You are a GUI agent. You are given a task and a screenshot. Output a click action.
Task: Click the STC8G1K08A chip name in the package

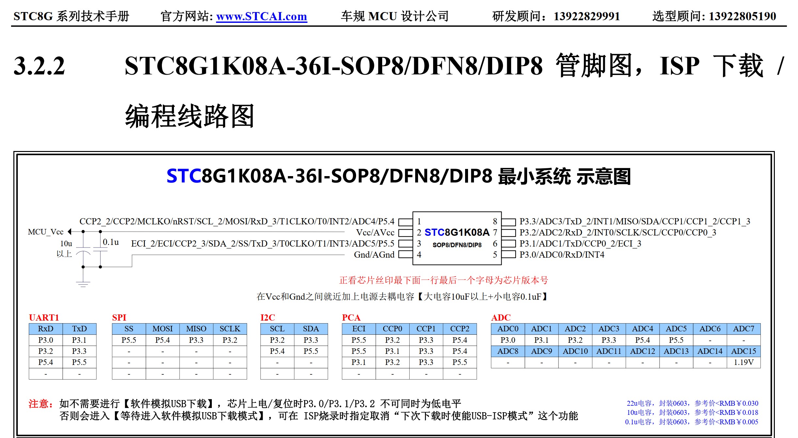click(x=457, y=232)
